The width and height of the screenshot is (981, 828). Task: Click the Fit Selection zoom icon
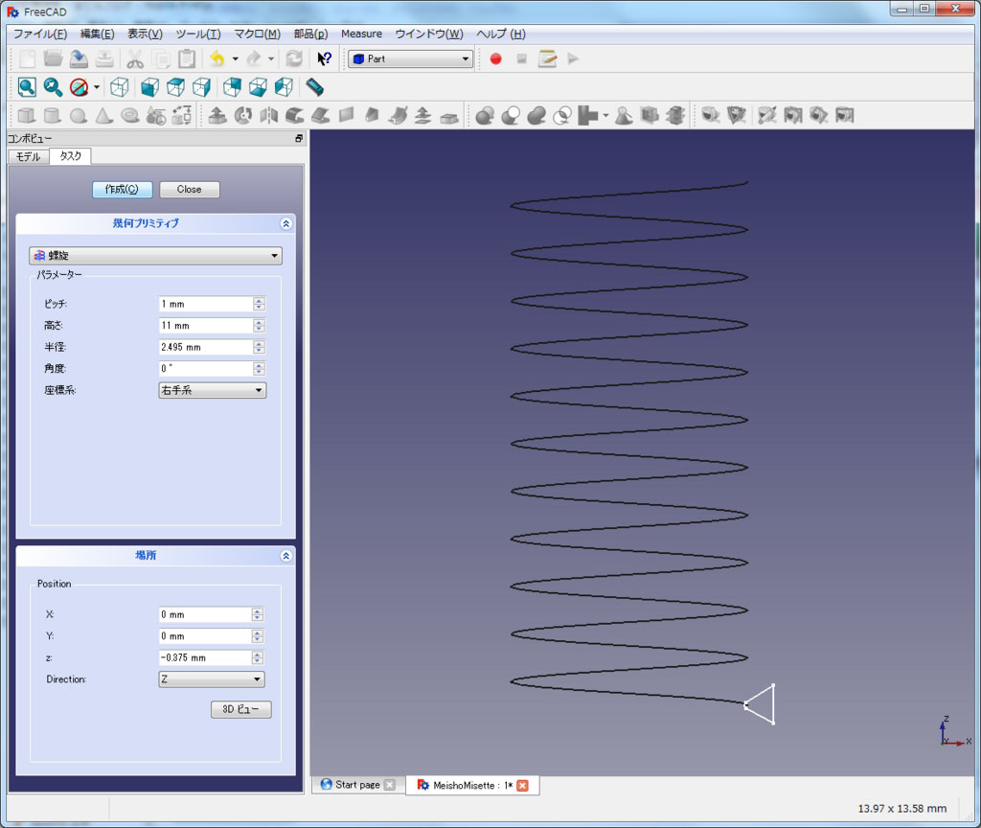click(53, 87)
